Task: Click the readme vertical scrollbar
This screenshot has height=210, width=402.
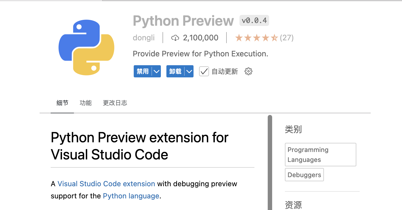Action: 270,162
